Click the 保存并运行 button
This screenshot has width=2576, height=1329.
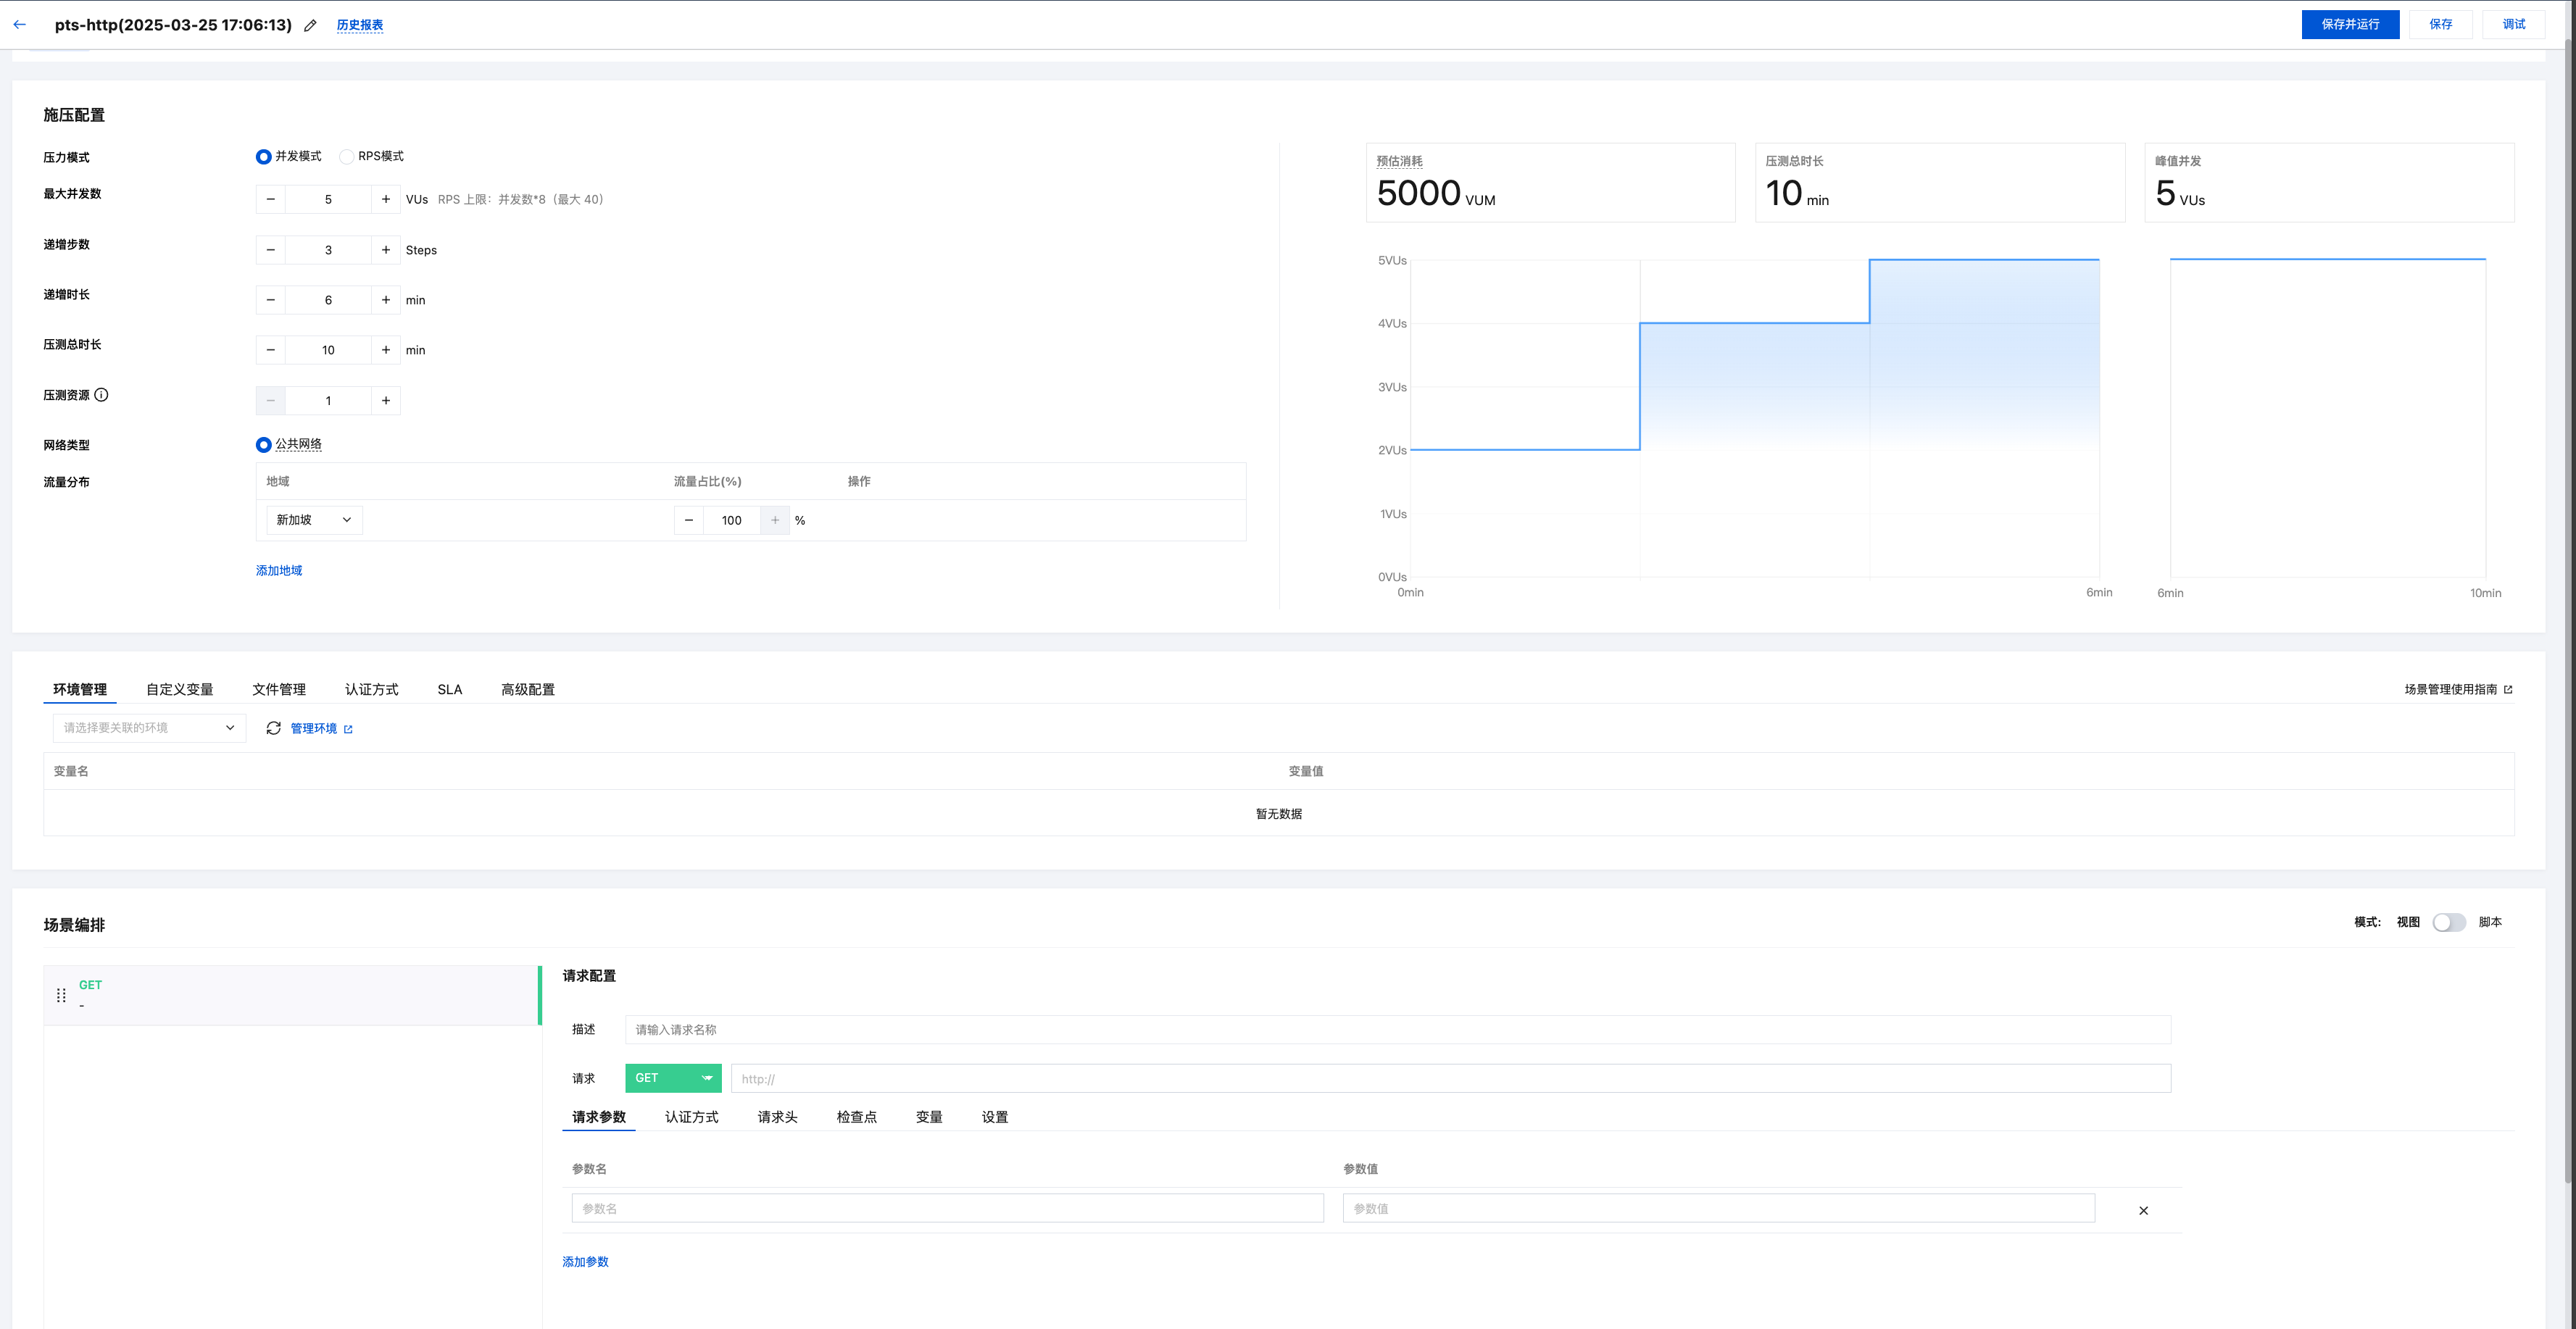point(2349,24)
